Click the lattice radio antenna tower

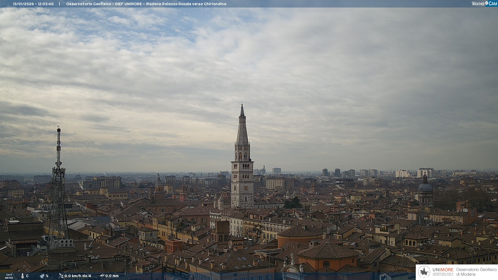(x=59, y=187)
